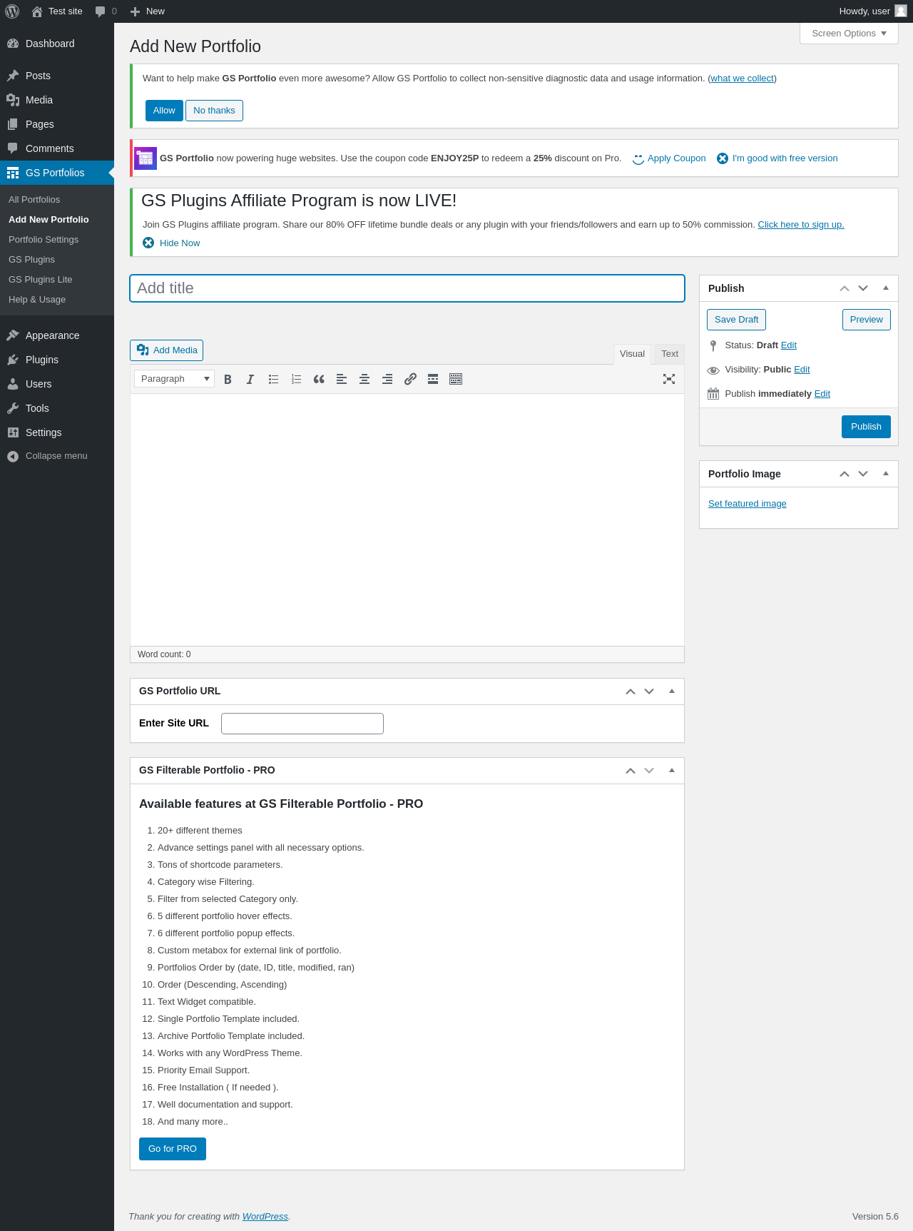Switch to the Visual editor tab
Image resolution: width=913 pixels, height=1231 pixels.
(632, 354)
